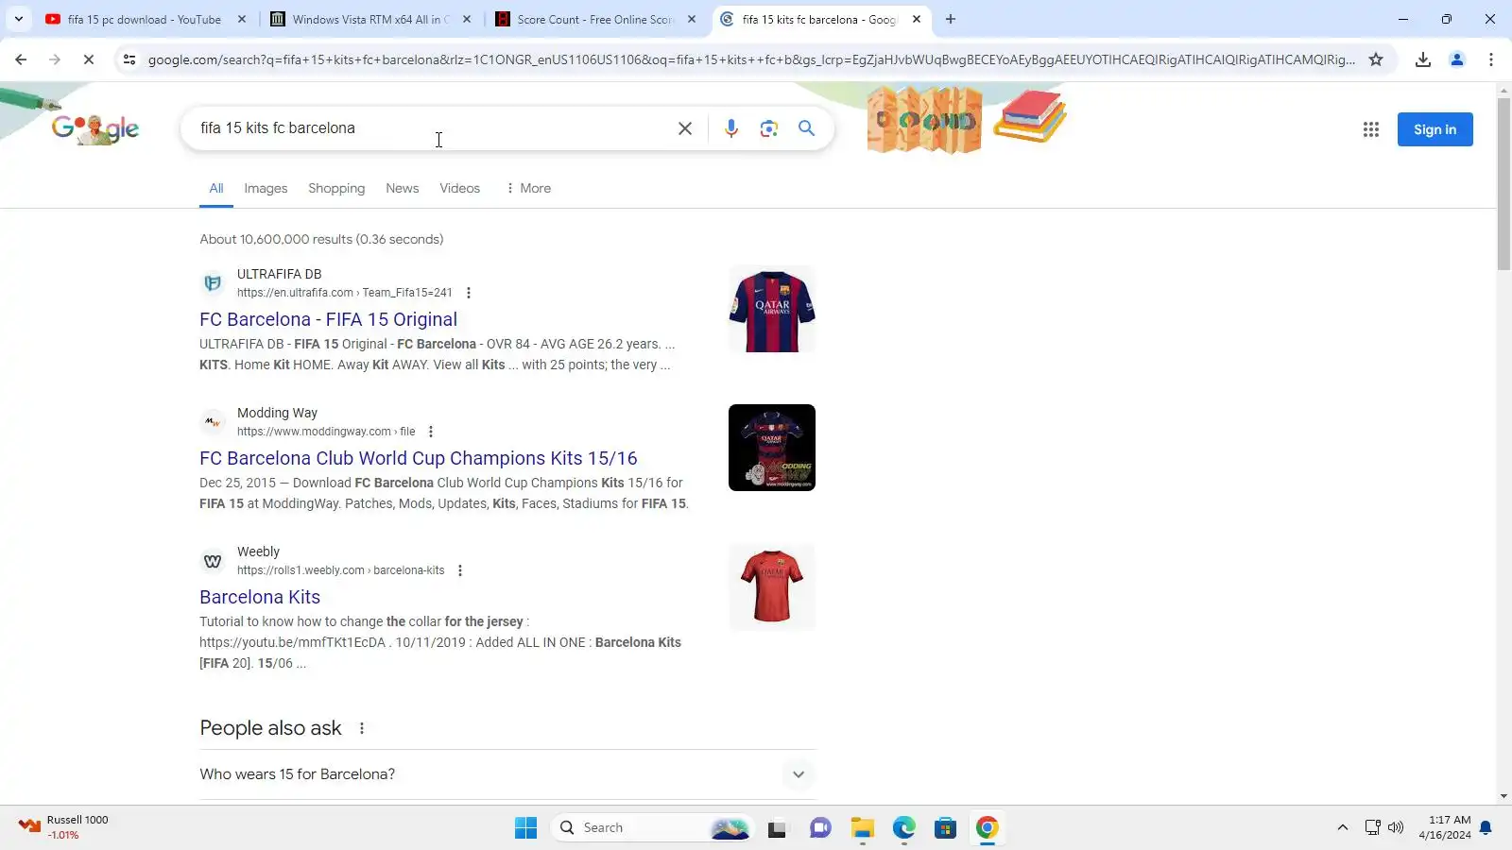The height and width of the screenshot is (850, 1512).
Task: Switch to Shopping results
Action: click(x=336, y=188)
